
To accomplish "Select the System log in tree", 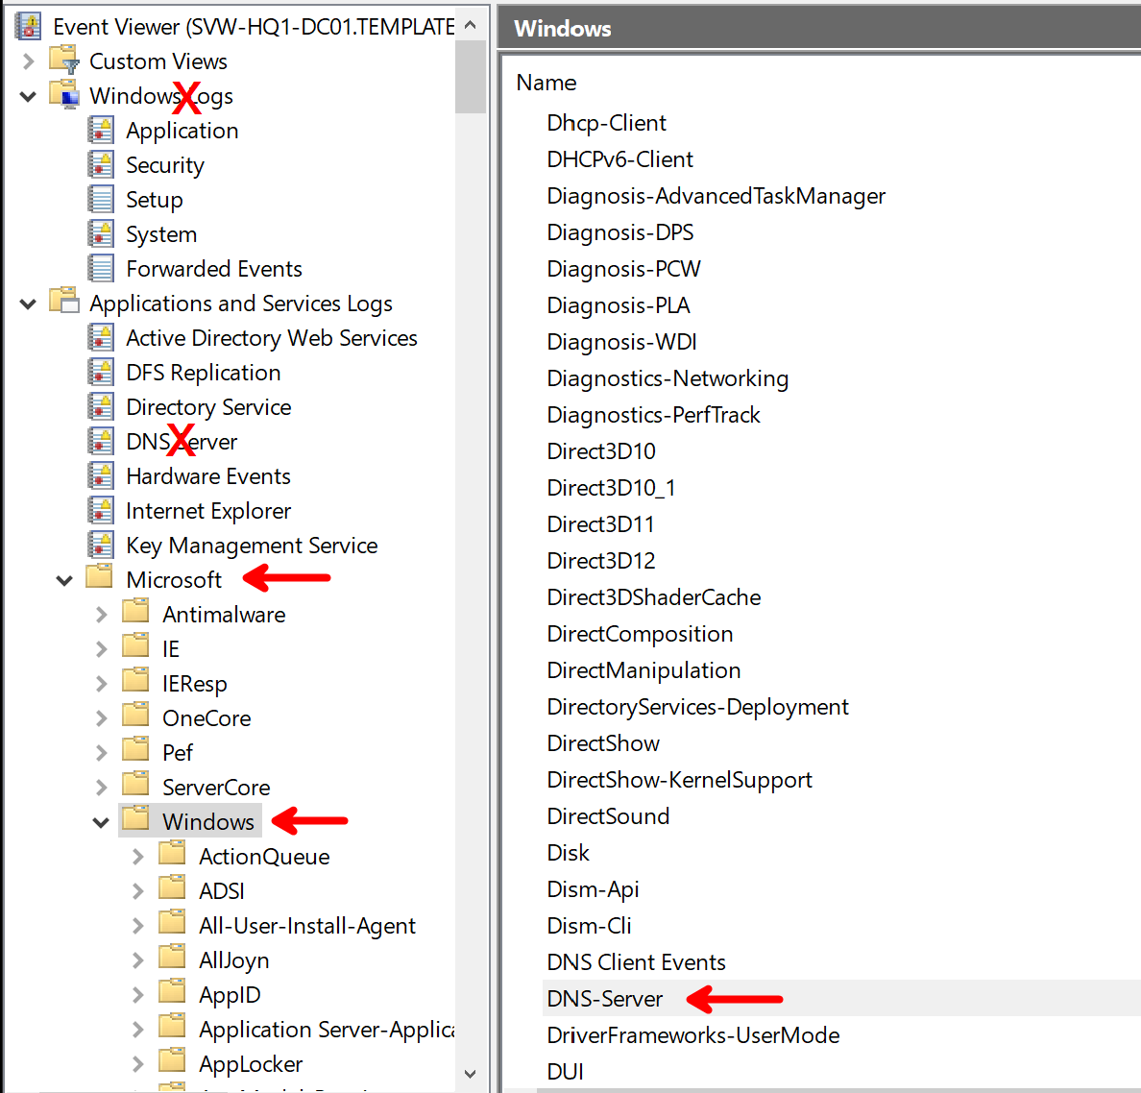I will click(161, 234).
